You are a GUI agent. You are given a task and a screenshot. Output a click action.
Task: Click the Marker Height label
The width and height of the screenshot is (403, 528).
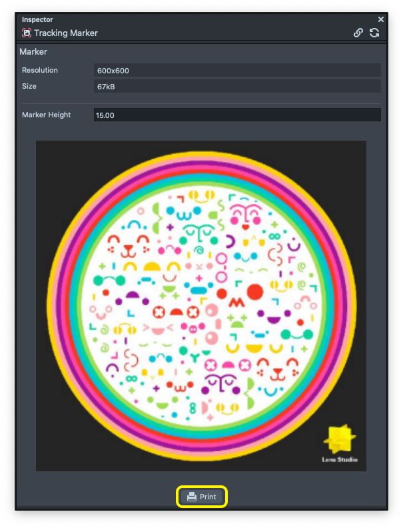pyautogui.click(x=47, y=115)
